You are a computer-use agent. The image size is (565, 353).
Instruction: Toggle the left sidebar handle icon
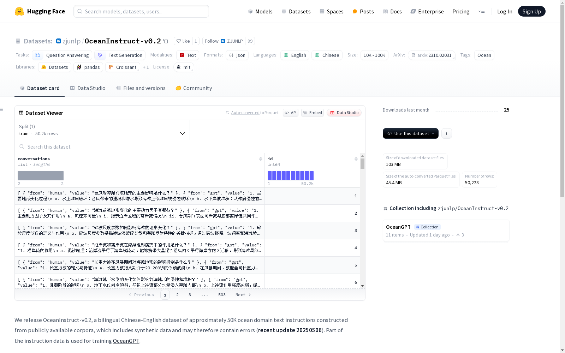[x=2, y=109]
